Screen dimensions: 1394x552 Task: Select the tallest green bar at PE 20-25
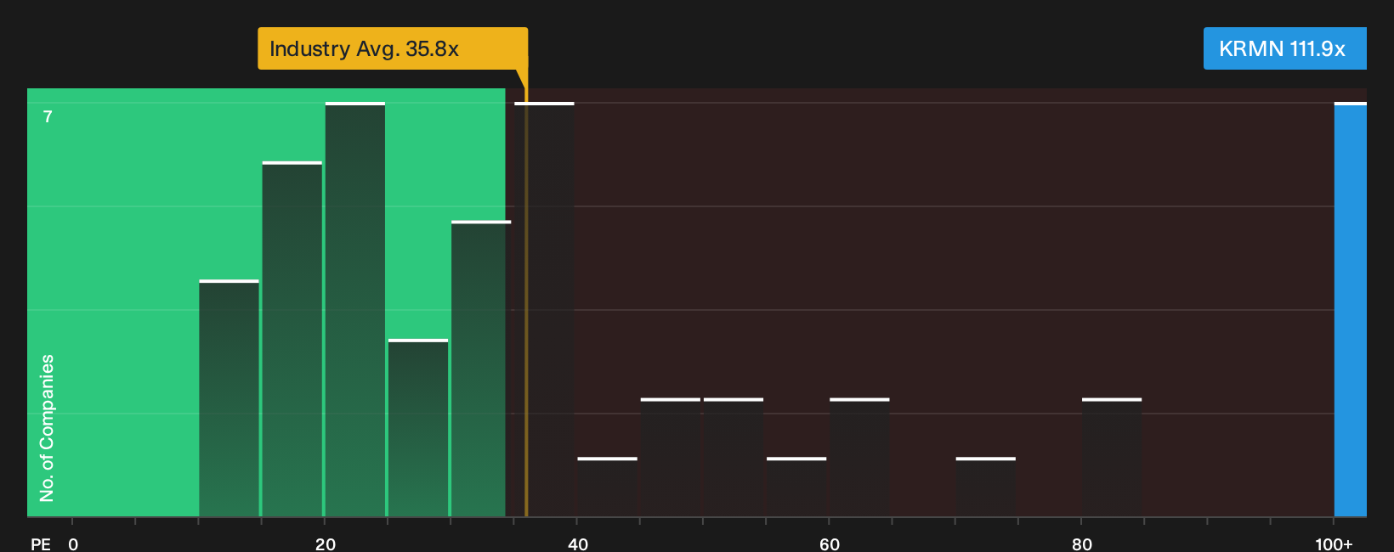355,309
